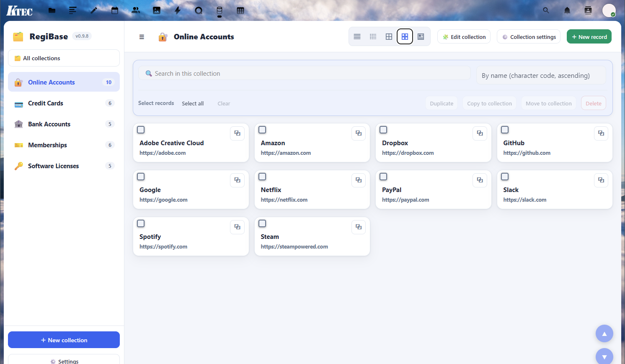Click copy icon on Netflix card
This screenshot has width=625, height=364.
click(x=359, y=180)
